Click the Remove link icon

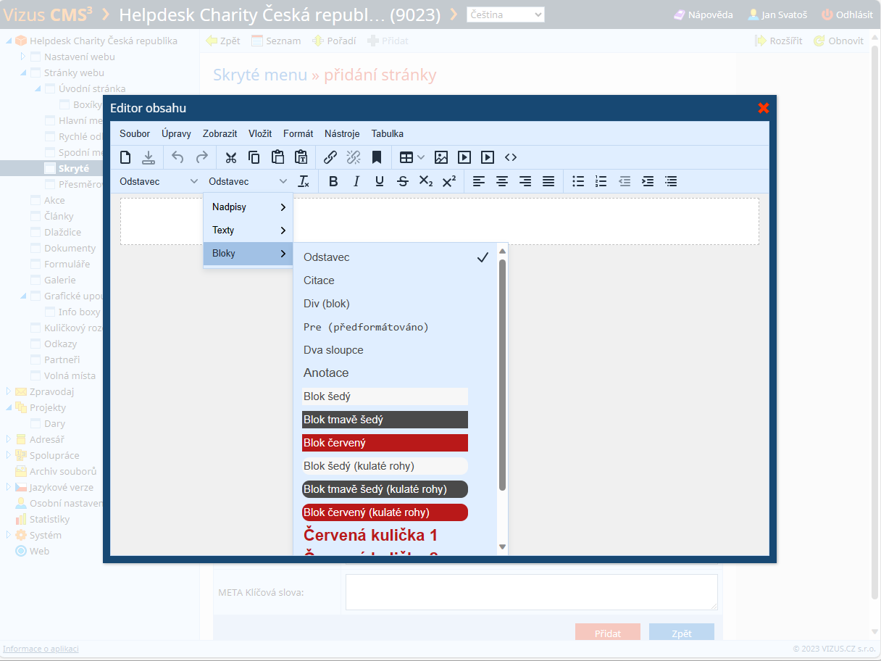(x=354, y=157)
